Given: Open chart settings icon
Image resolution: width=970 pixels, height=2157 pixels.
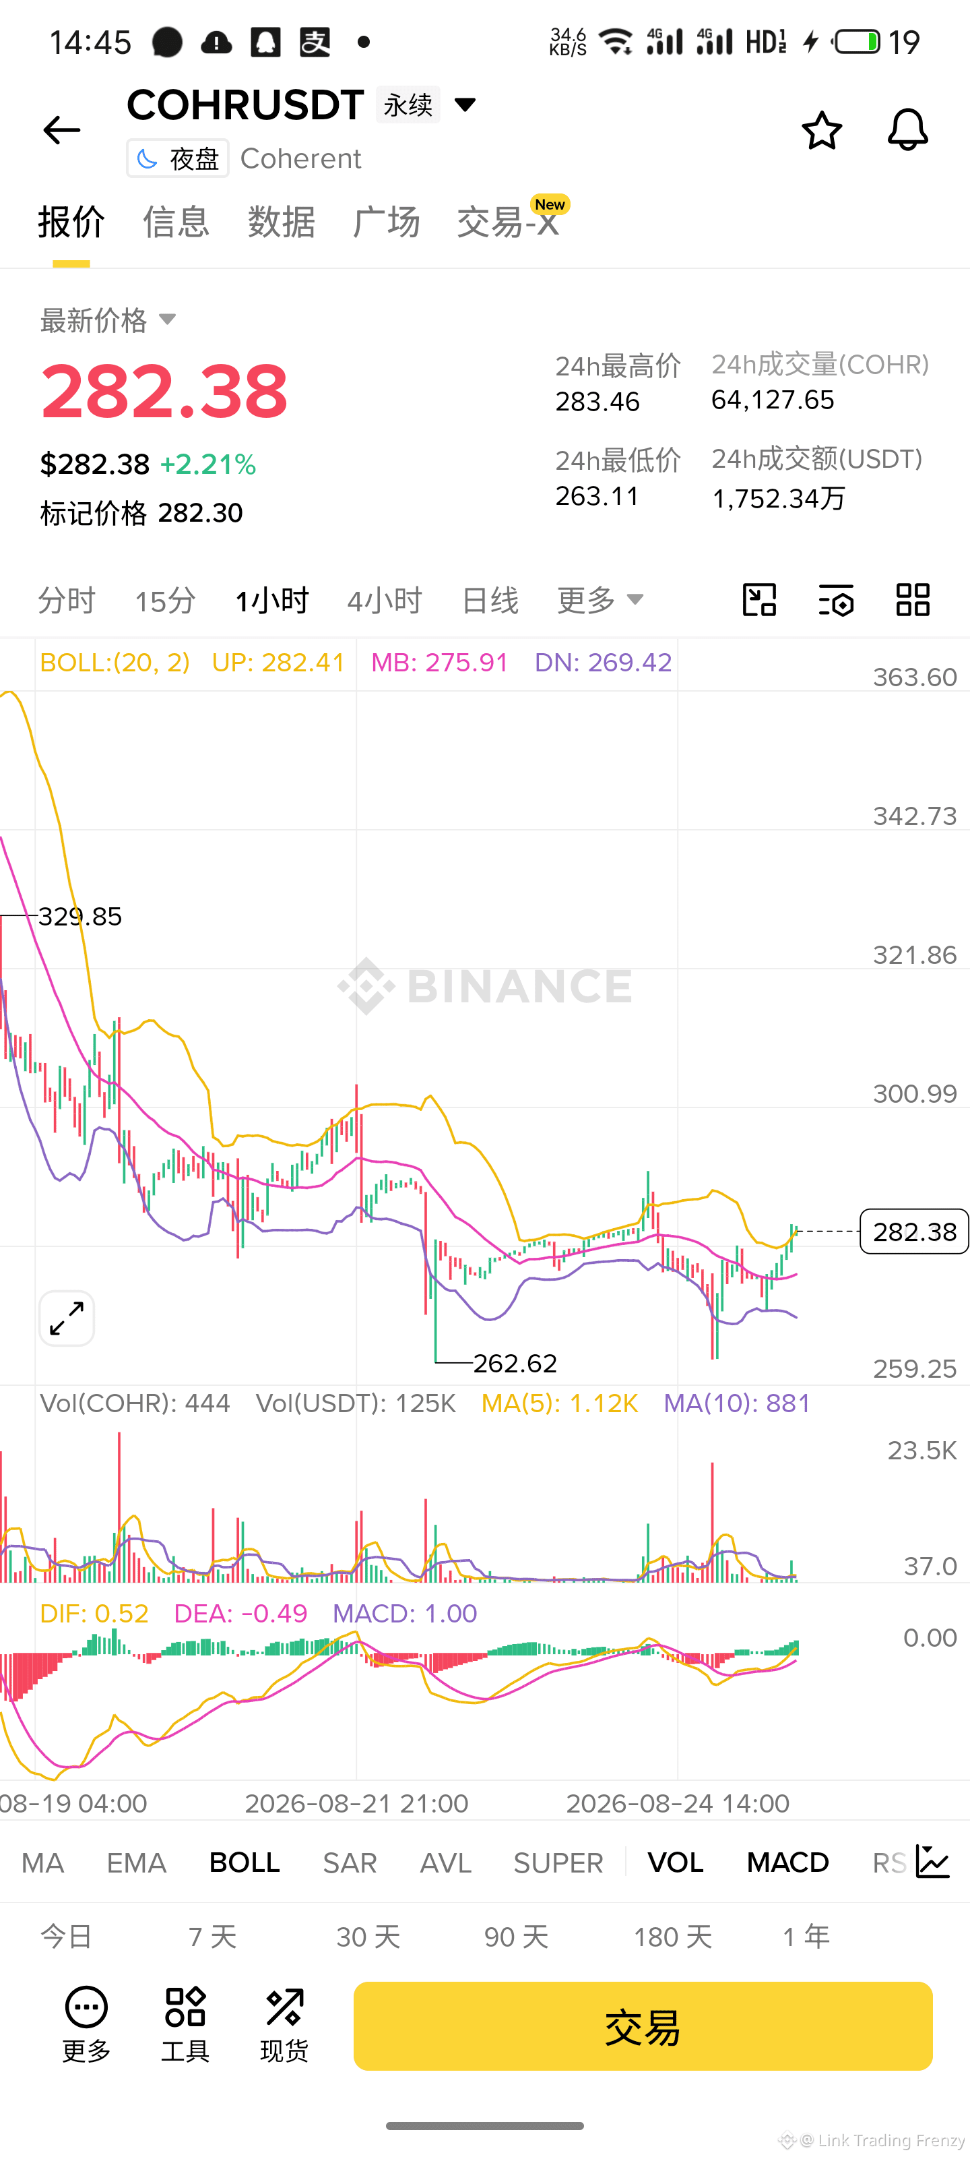Looking at the screenshot, I should [x=835, y=599].
